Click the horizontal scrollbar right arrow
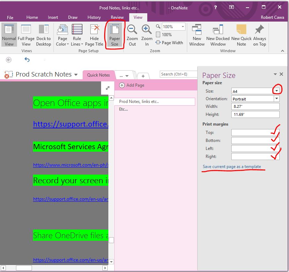The image size is (289, 272). coord(105,268)
